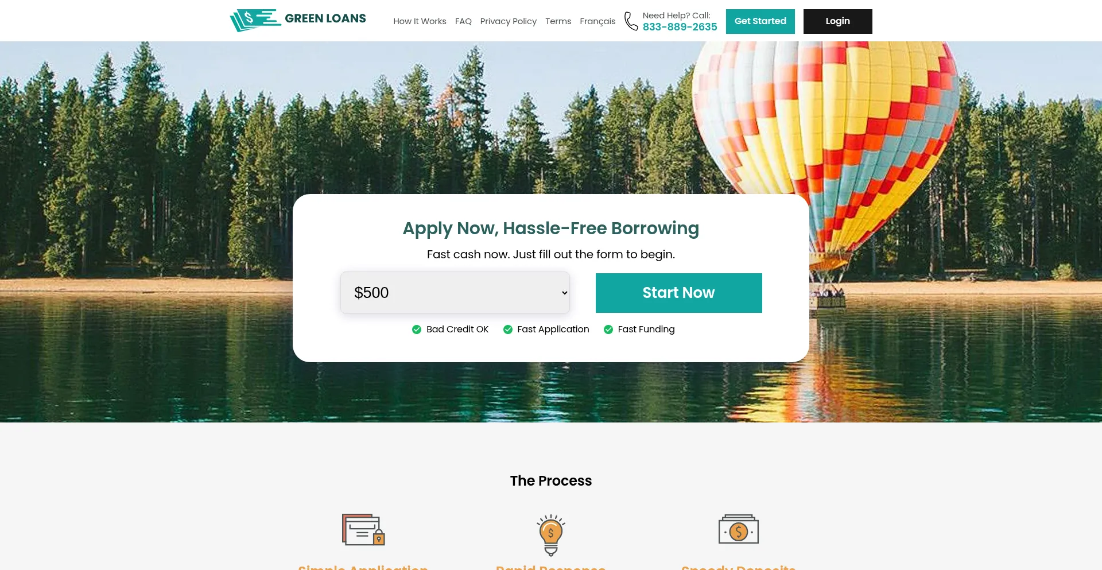Click the black Login button

click(838, 21)
